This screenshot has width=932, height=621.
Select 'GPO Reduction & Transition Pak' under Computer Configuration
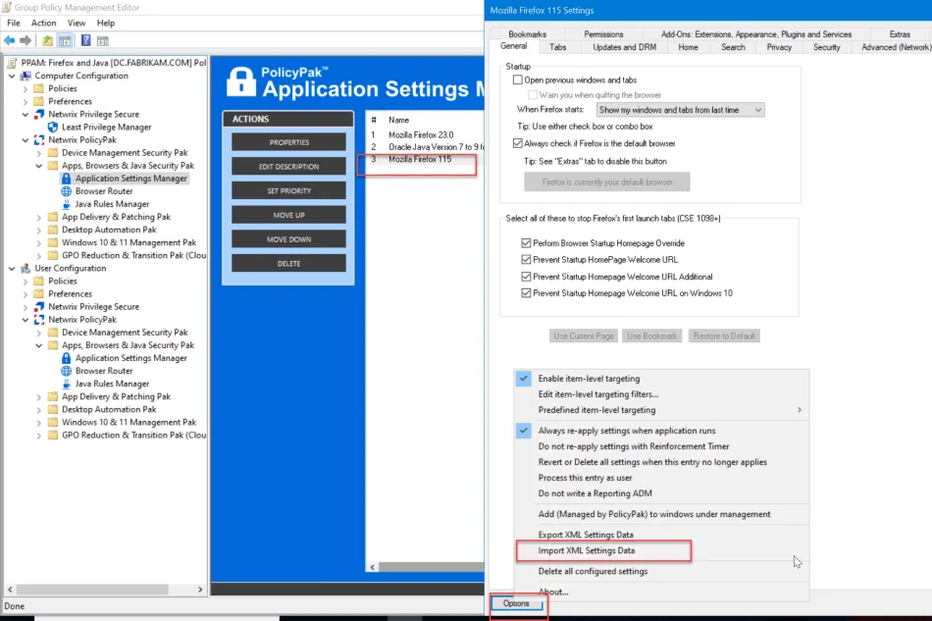tap(133, 255)
